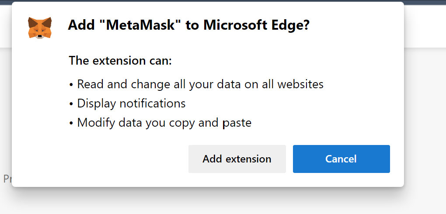Viewport: 446px width, 214px height.
Task: Cancel the MetaMask installation prompt
Action: click(x=341, y=159)
